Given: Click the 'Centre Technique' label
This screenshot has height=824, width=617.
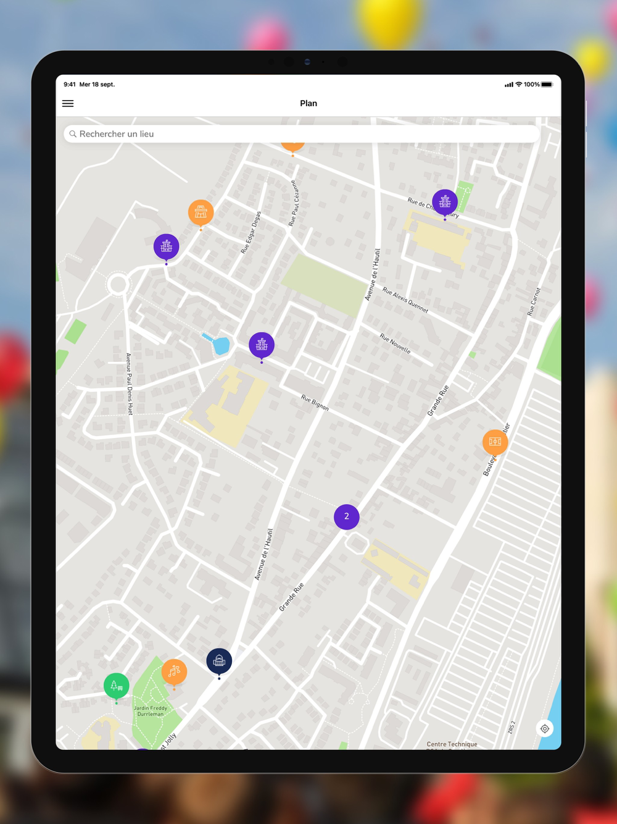Looking at the screenshot, I should (452, 744).
